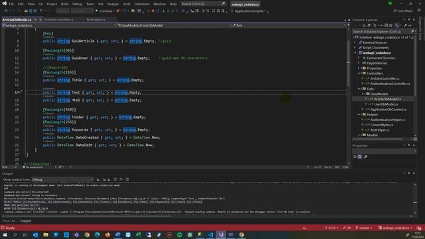Collapse the Controllers folder
425x239 pixels.
(359, 74)
